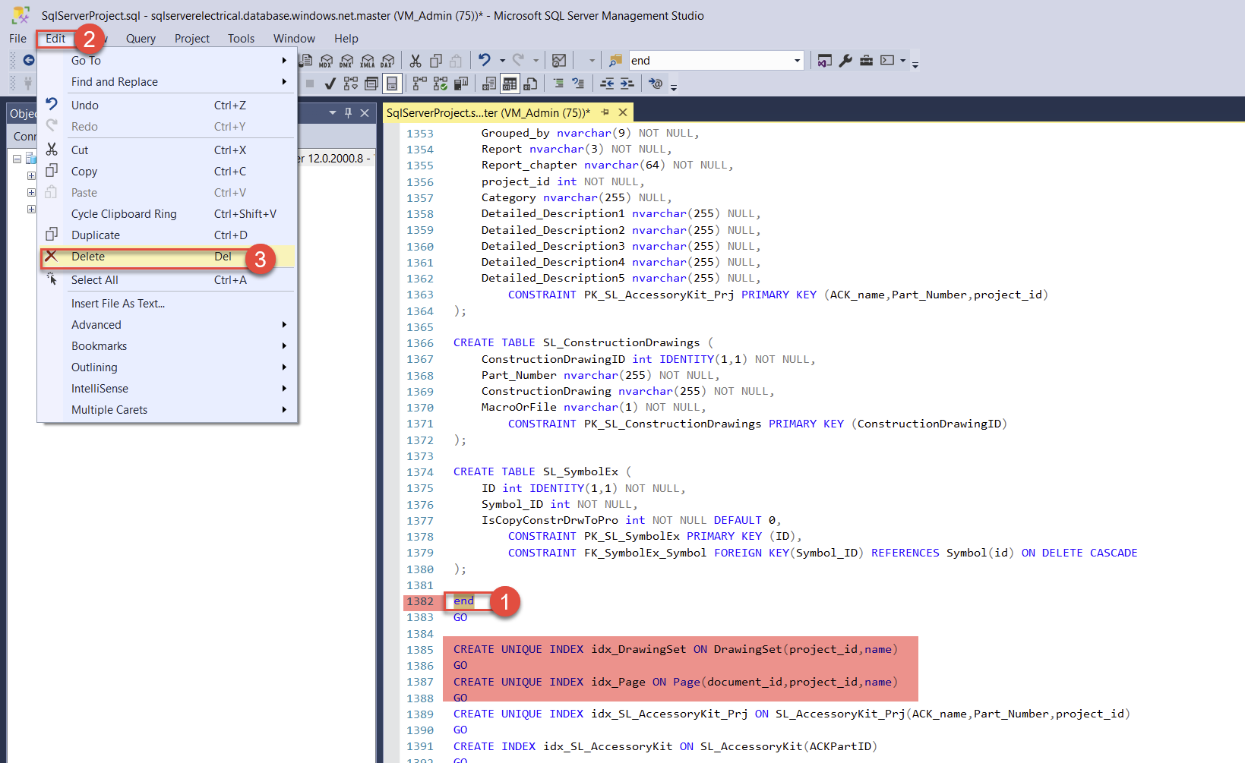Open the Multiple Carets submenu entry
The image size is (1245, 763).
tap(167, 410)
